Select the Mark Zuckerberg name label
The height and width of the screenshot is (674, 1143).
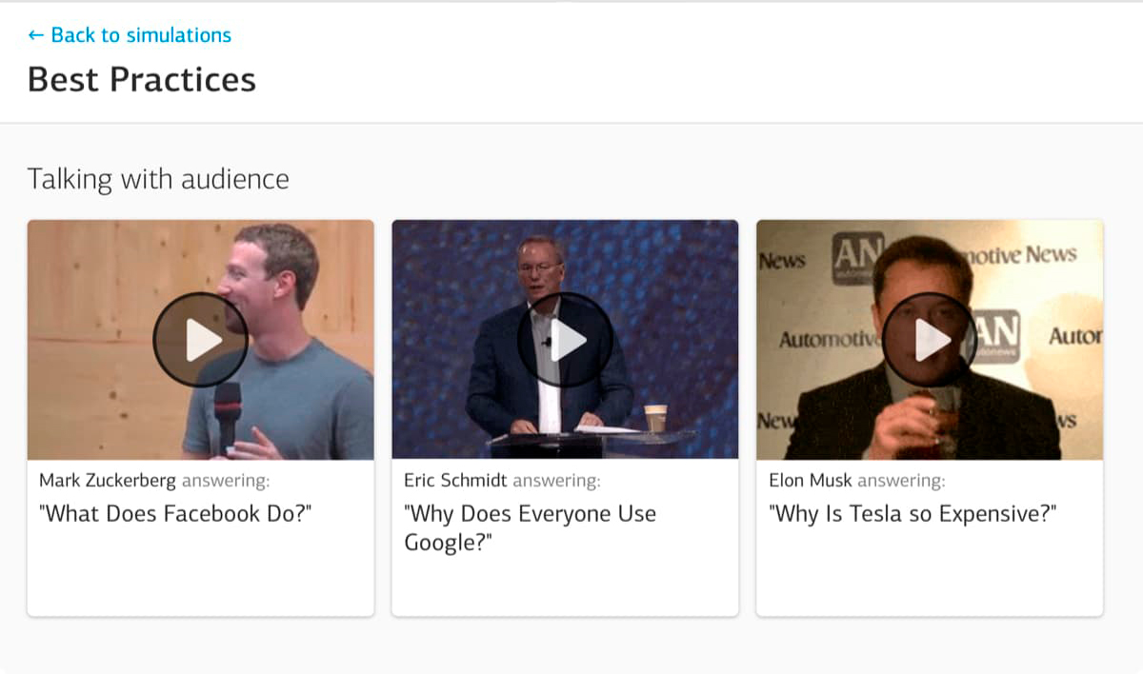[x=108, y=481]
